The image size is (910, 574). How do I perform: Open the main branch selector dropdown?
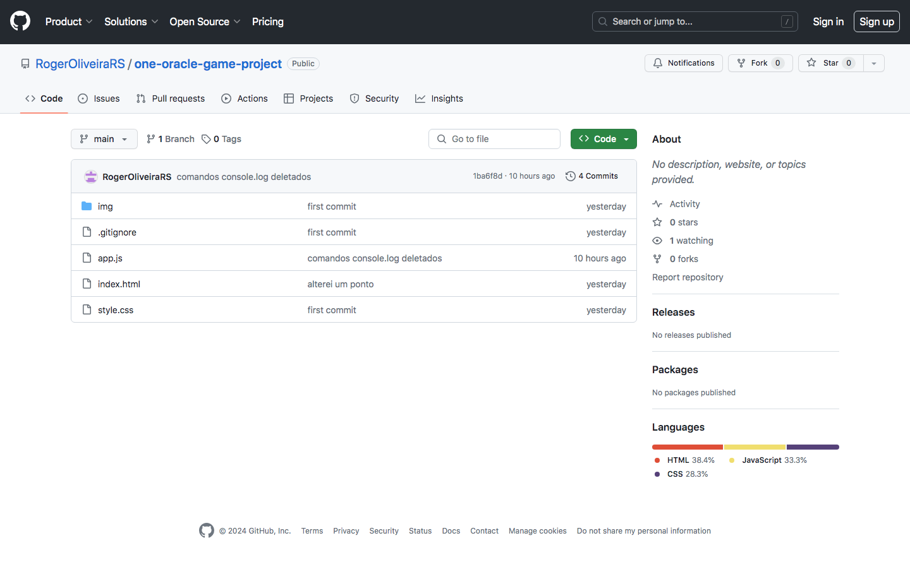104,139
